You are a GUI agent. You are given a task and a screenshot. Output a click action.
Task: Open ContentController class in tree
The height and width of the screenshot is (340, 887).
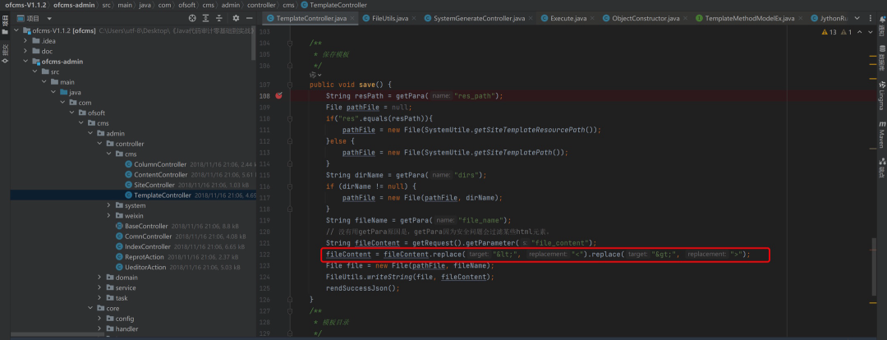point(161,174)
